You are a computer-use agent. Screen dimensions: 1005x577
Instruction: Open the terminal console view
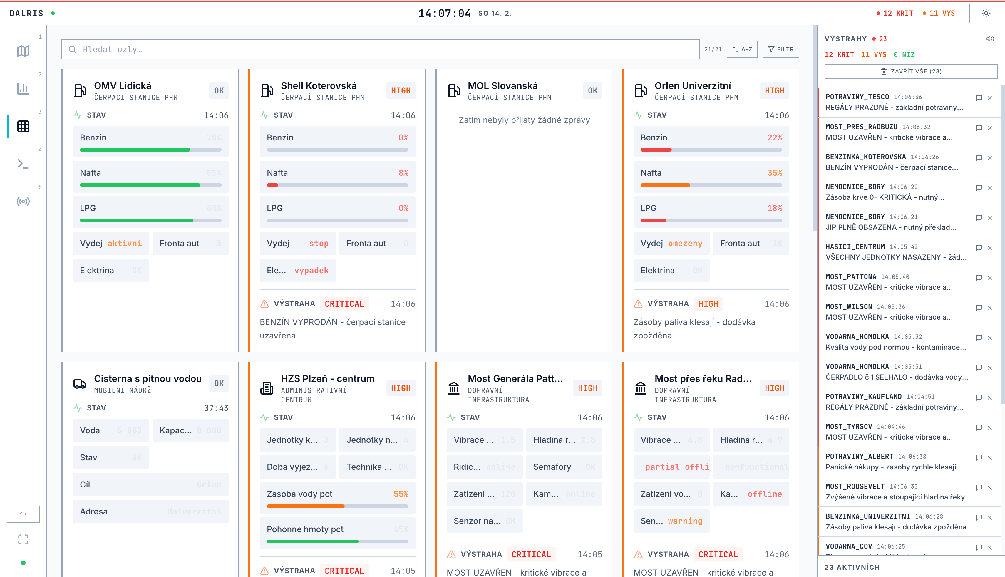click(23, 164)
